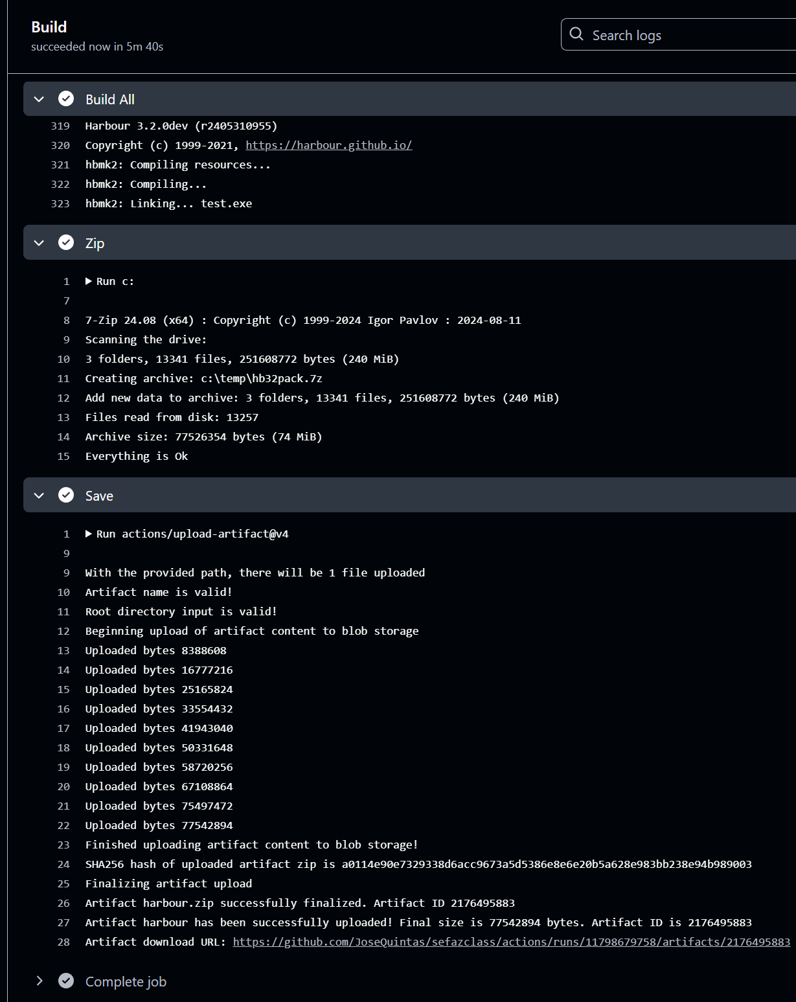Click line number 323 in Build All log

click(x=60, y=203)
